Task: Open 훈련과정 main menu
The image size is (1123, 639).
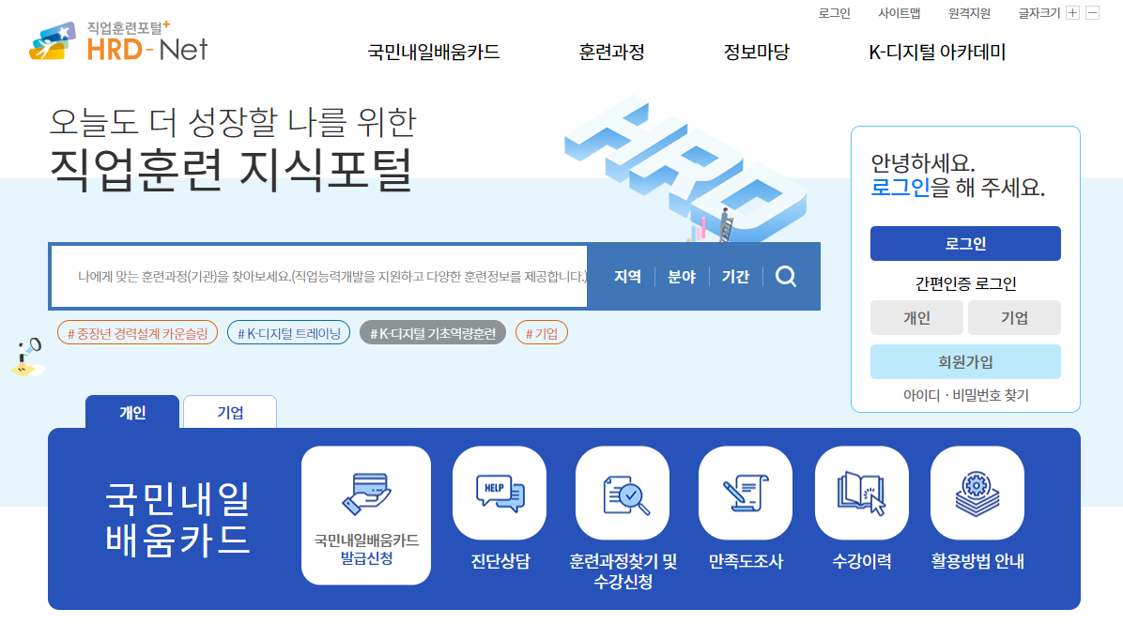Action: click(611, 53)
